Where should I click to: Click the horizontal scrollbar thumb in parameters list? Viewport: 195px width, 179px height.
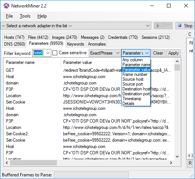click(33, 163)
